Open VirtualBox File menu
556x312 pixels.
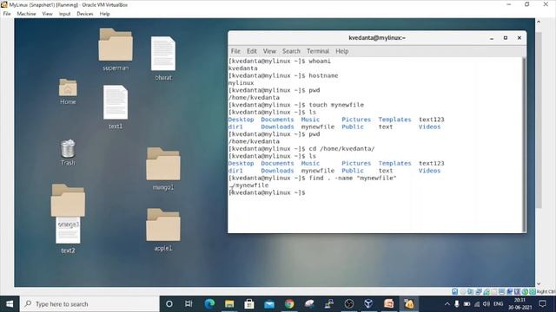7,14
